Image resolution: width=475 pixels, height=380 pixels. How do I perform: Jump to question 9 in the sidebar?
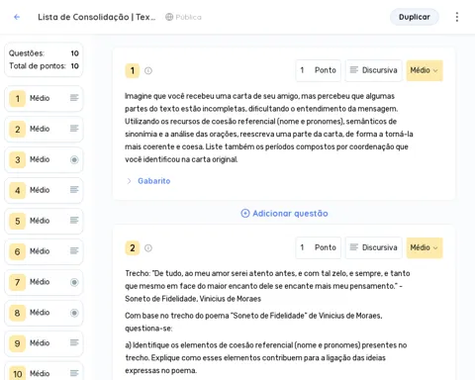pyautogui.click(x=44, y=343)
